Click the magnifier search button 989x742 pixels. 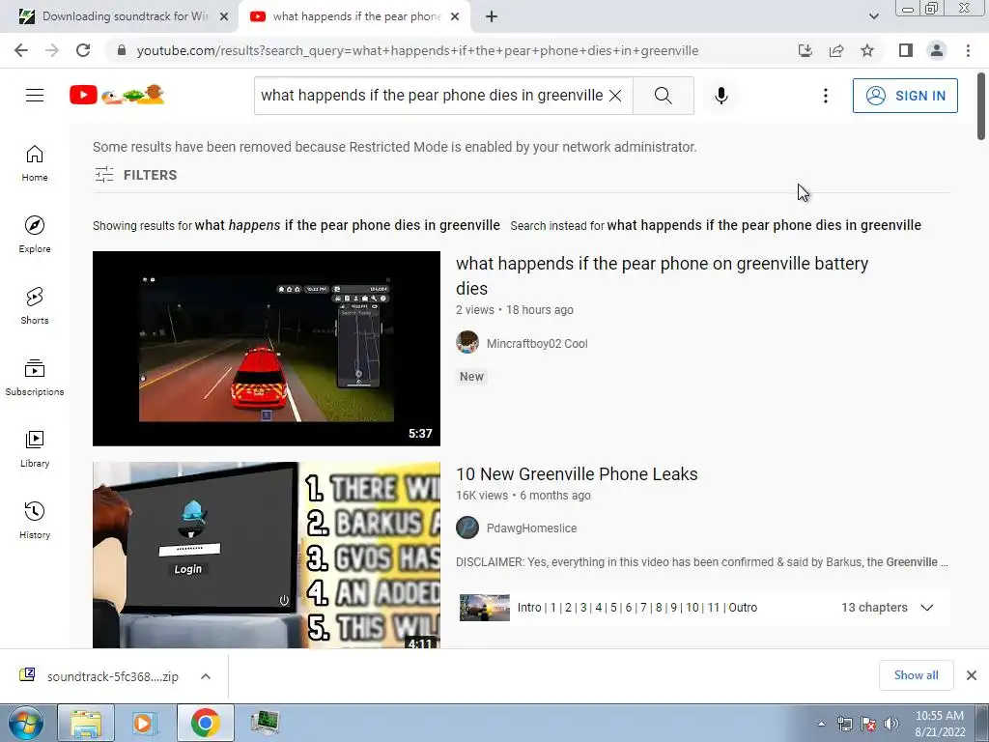[663, 96]
